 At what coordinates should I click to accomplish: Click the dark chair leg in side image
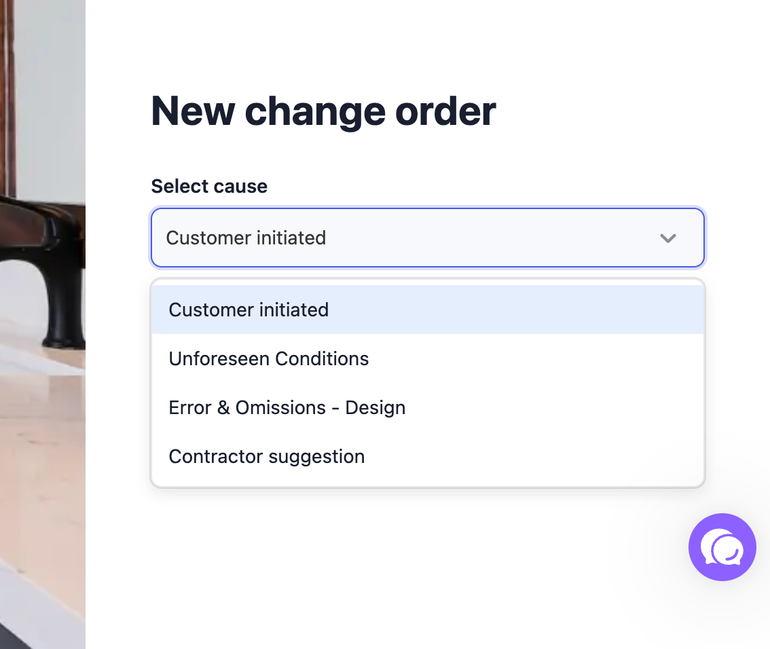[x=64, y=304]
